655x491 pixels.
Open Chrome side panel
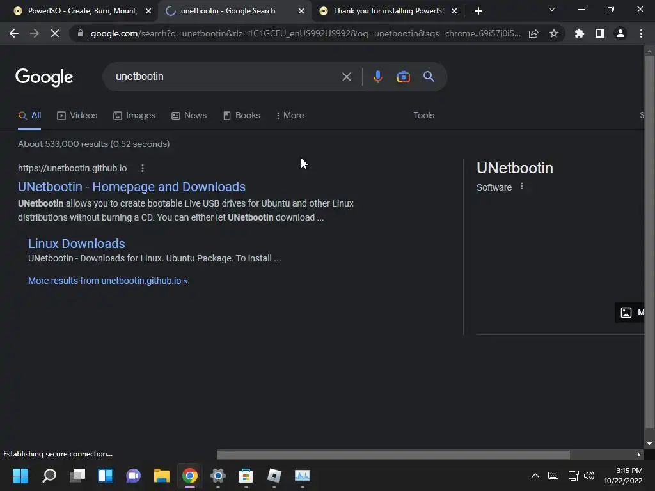(x=600, y=33)
